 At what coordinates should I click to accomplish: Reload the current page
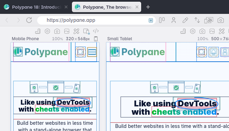click(x=29, y=20)
